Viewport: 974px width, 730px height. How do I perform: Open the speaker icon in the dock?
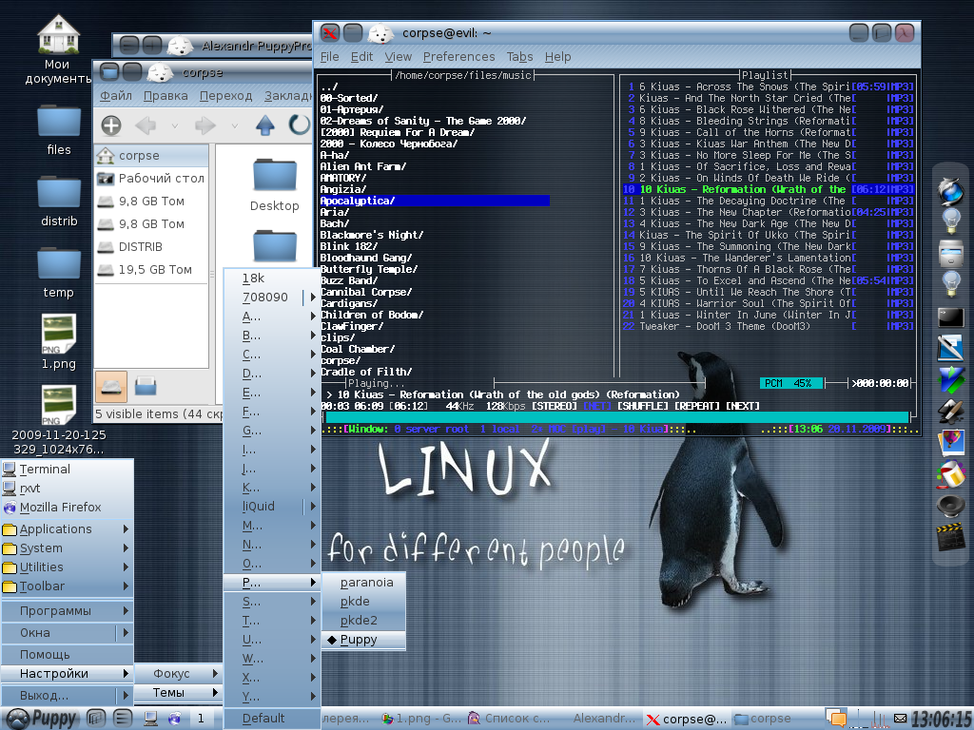[x=950, y=506]
